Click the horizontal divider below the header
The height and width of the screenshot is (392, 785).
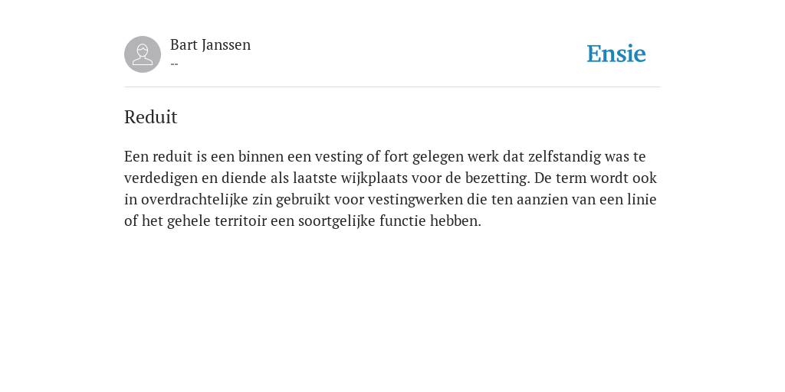(x=392, y=87)
